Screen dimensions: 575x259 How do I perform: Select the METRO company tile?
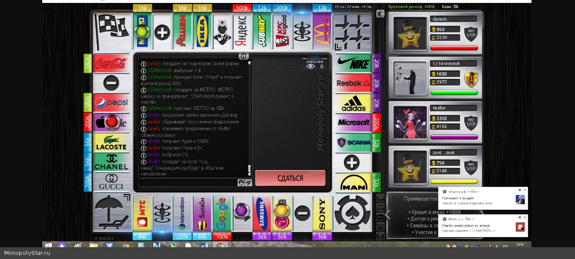coord(142,31)
